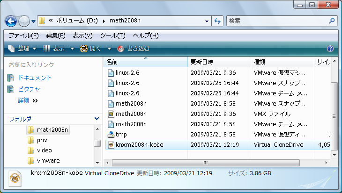Click the date 2009/03/21 12:19 cell in the file list

coord(215,145)
